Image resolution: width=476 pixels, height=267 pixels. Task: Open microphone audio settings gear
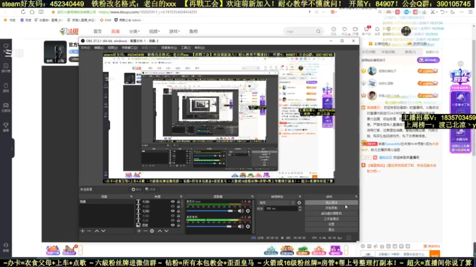[x=248, y=211]
